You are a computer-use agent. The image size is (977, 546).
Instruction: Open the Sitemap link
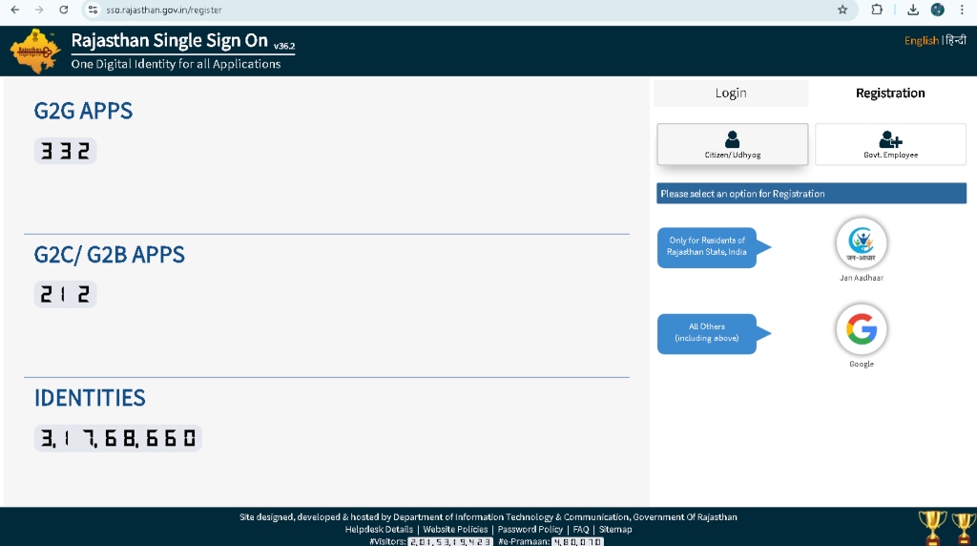click(x=615, y=529)
